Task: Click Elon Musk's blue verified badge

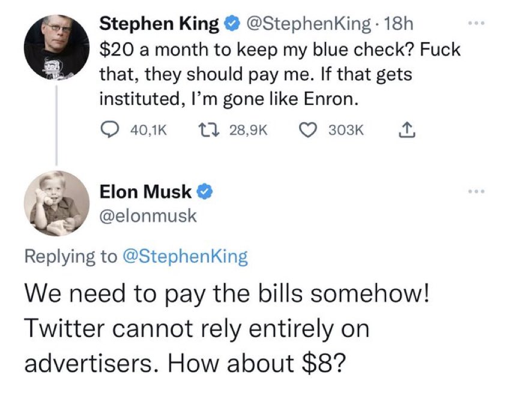Action: [x=205, y=192]
